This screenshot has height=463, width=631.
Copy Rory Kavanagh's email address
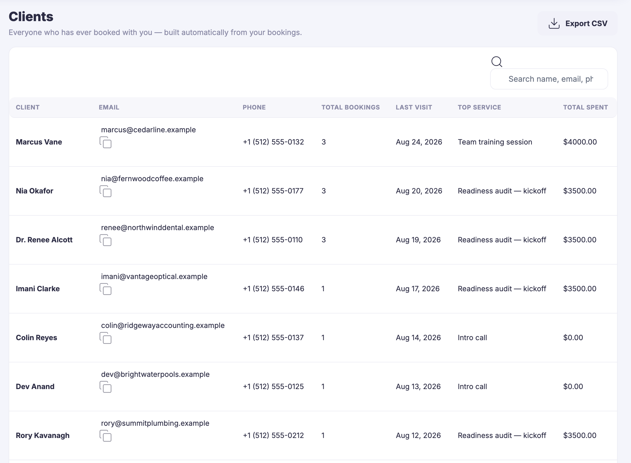tap(105, 436)
